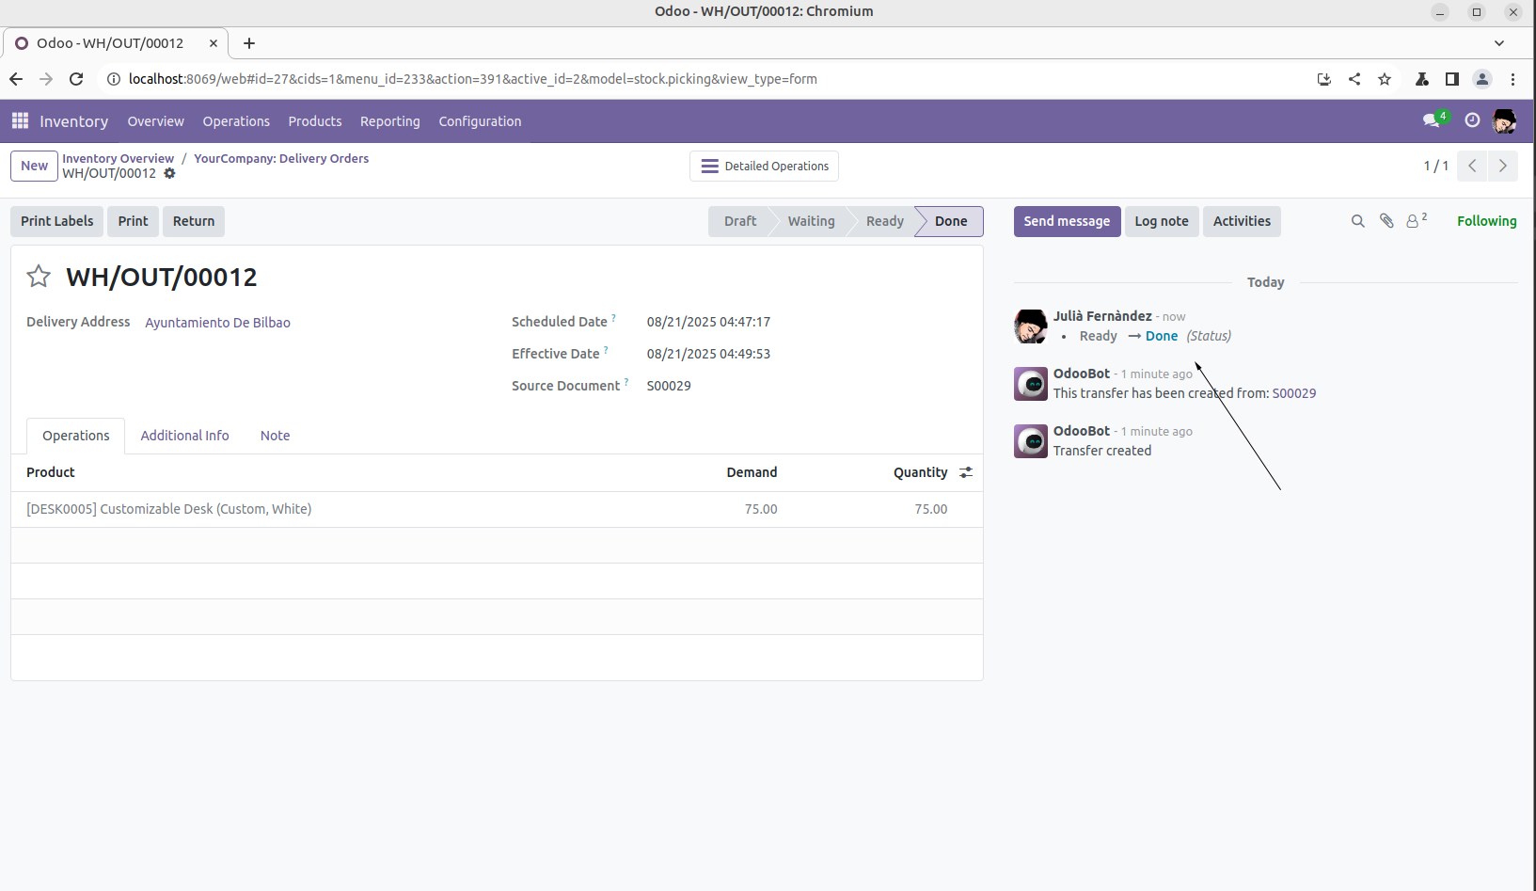
Task: Click the Print Labels button
Action: [x=57, y=221]
